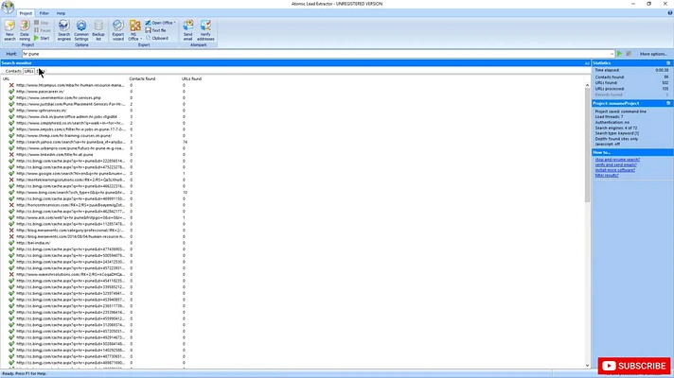
Task: Export results to a Text file
Action: pyautogui.click(x=155, y=30)
